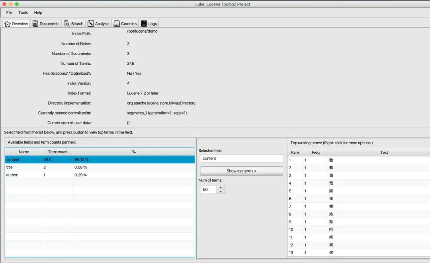Screen dimensions: 430x263
Task: Select the rank 4 term row
Action: 359,183
